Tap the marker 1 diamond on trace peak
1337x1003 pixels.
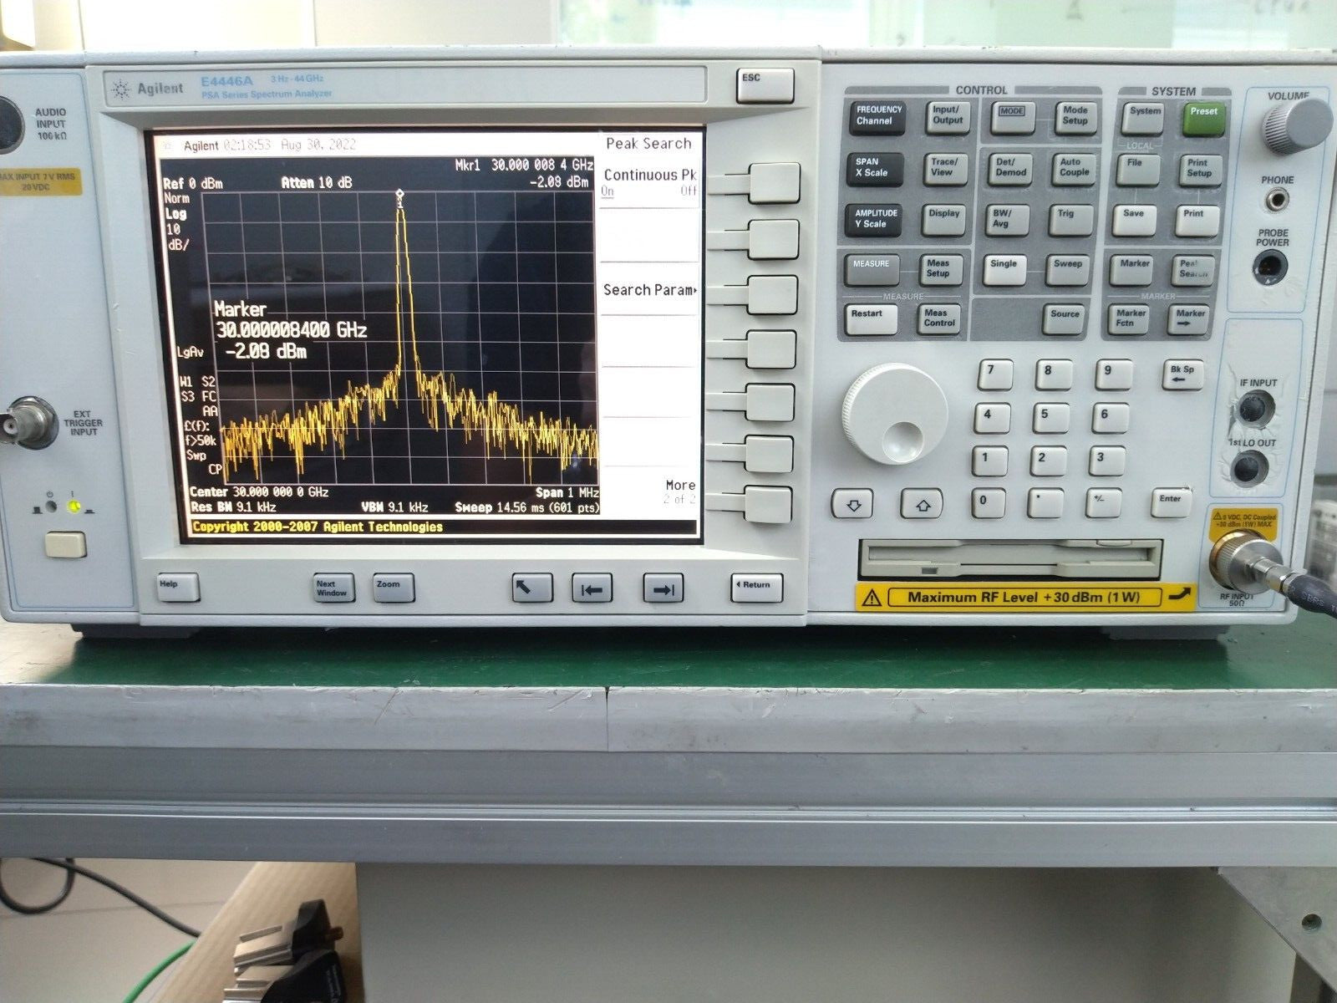tap(400, 193)
